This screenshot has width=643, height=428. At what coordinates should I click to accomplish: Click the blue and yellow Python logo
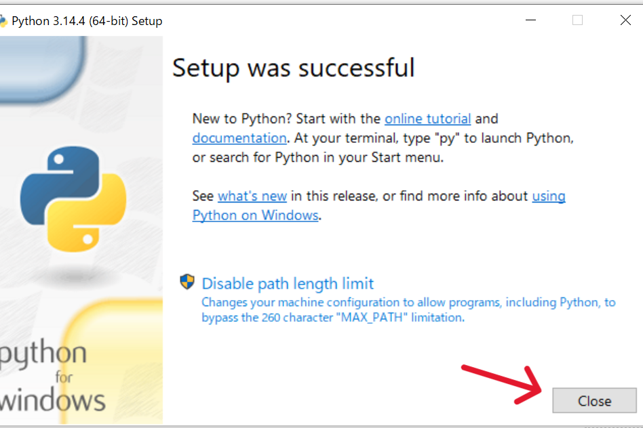coord(73,197)
